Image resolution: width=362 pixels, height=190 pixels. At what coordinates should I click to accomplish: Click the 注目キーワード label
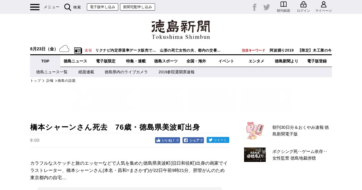tap(253, 50)
